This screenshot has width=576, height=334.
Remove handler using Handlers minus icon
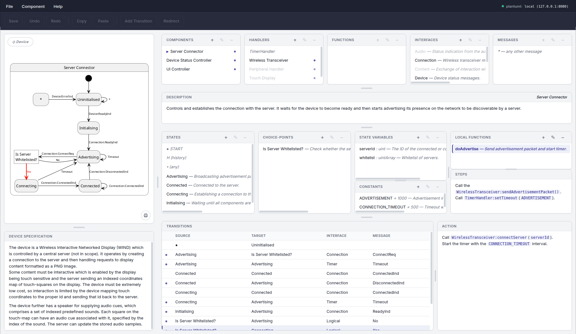[x=314, y=40]
